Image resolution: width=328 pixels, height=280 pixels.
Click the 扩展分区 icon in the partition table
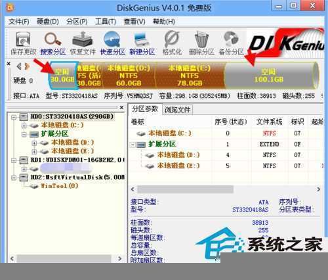tap(141, 145)
